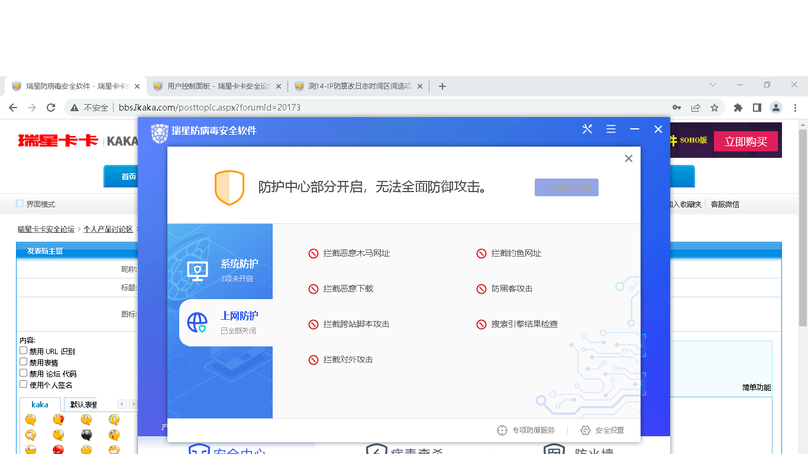Toggle the 界面模式 checkbox
This screenshot has width=808, height=454.
pos(20,204)
